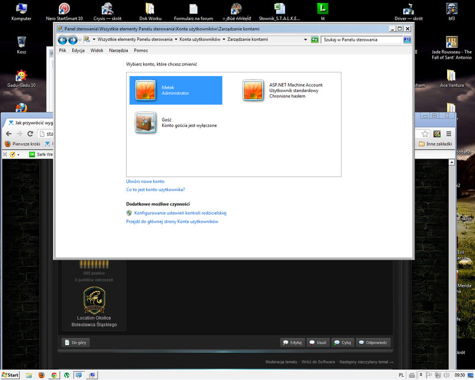
Task: Select the Metek Administrator account picture
Action: coord(145,90)
